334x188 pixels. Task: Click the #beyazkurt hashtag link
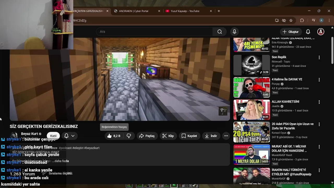(x=92, y=148)
